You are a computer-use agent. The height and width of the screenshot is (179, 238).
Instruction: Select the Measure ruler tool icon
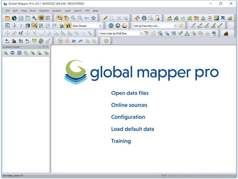[x=137, y=18]
